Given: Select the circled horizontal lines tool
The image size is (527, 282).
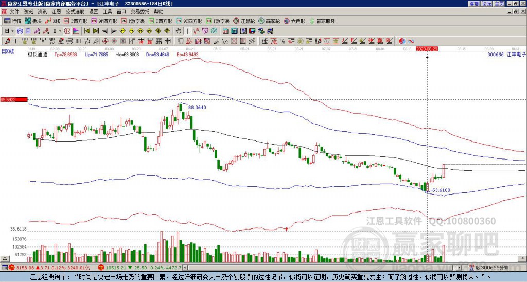Looking at the screenshot, I should [x=69, y=41].
